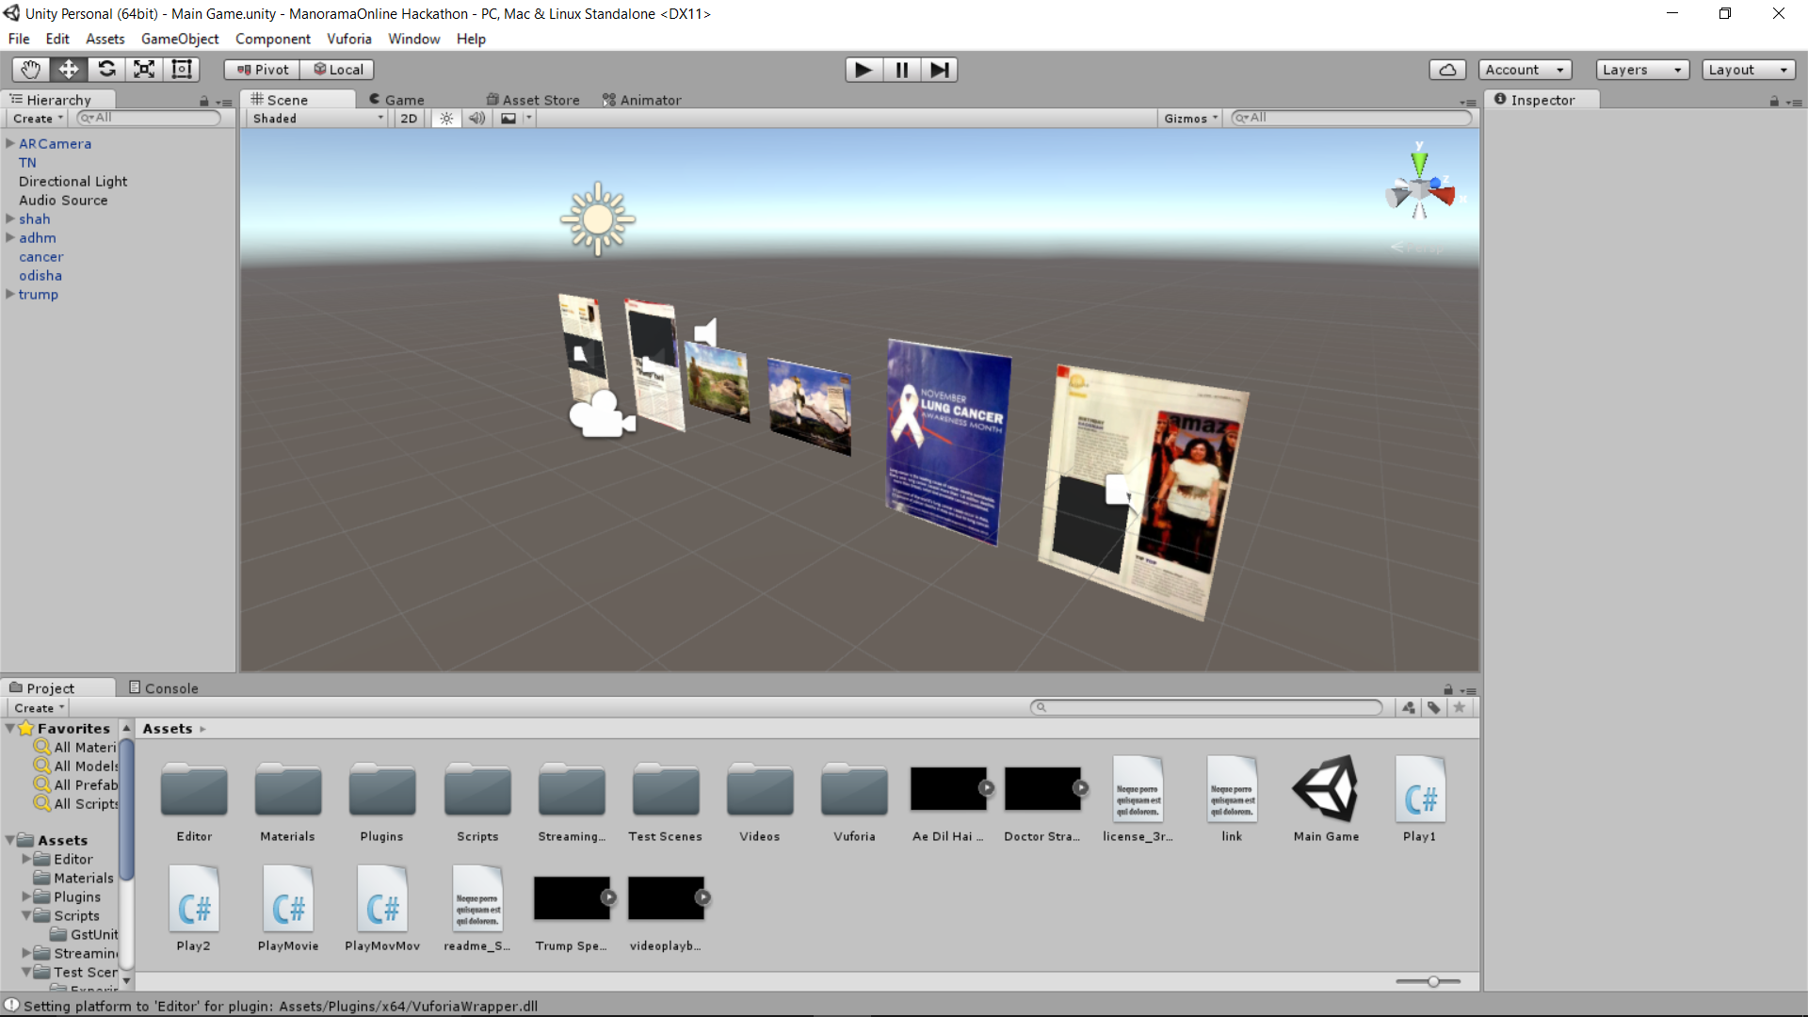The width and height of the screenshot is (1808, 1017).
Task: Toggle 2D scene view mode
Action: 409,119
